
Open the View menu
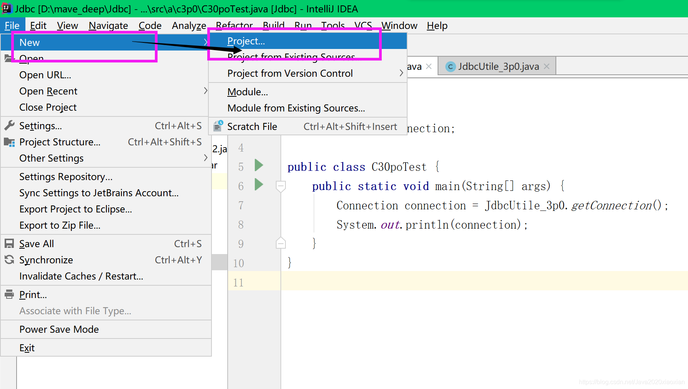point(67,26)
